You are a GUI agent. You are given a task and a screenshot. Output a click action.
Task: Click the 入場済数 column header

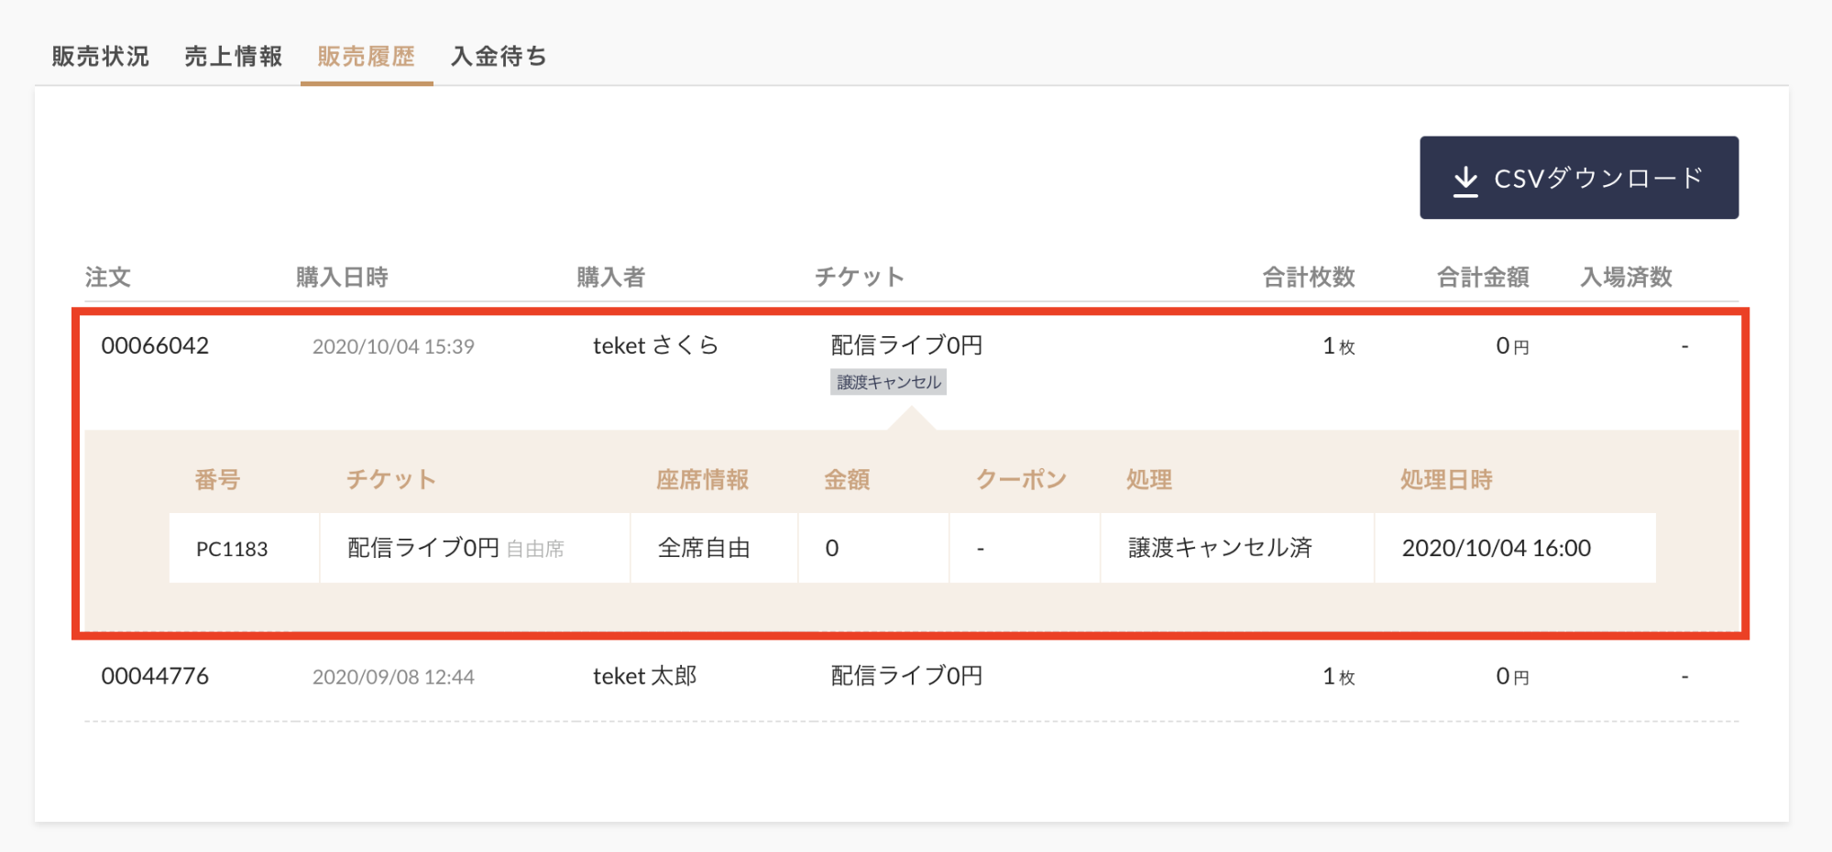pos(1627,278)
